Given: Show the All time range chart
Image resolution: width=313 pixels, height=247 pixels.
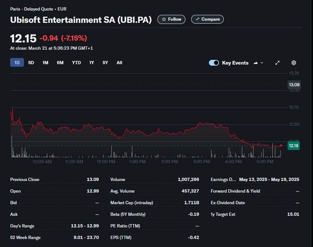Looking at the screenshot, I should point(119,63).
